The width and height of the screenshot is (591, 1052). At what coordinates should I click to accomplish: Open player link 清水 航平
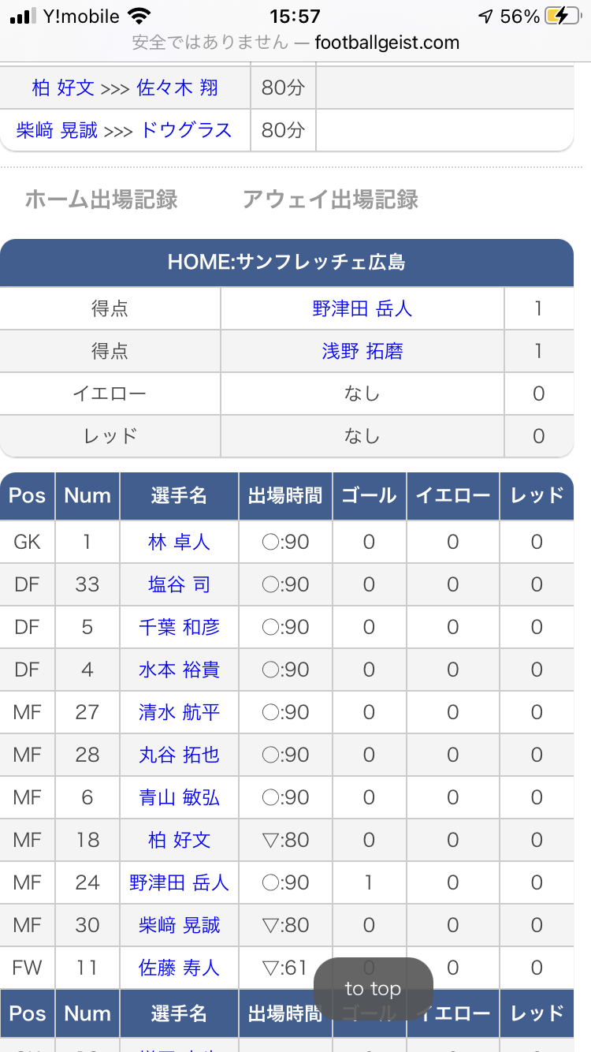(x=180, y=712)
